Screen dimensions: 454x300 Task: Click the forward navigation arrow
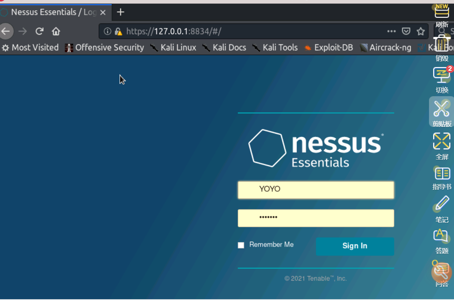[x=23, y=31]
